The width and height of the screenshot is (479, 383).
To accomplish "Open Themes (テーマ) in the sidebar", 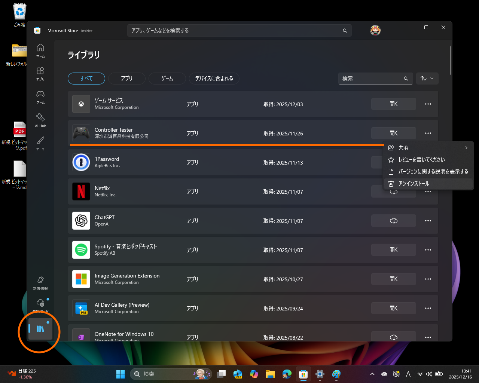I will [40, 143].
